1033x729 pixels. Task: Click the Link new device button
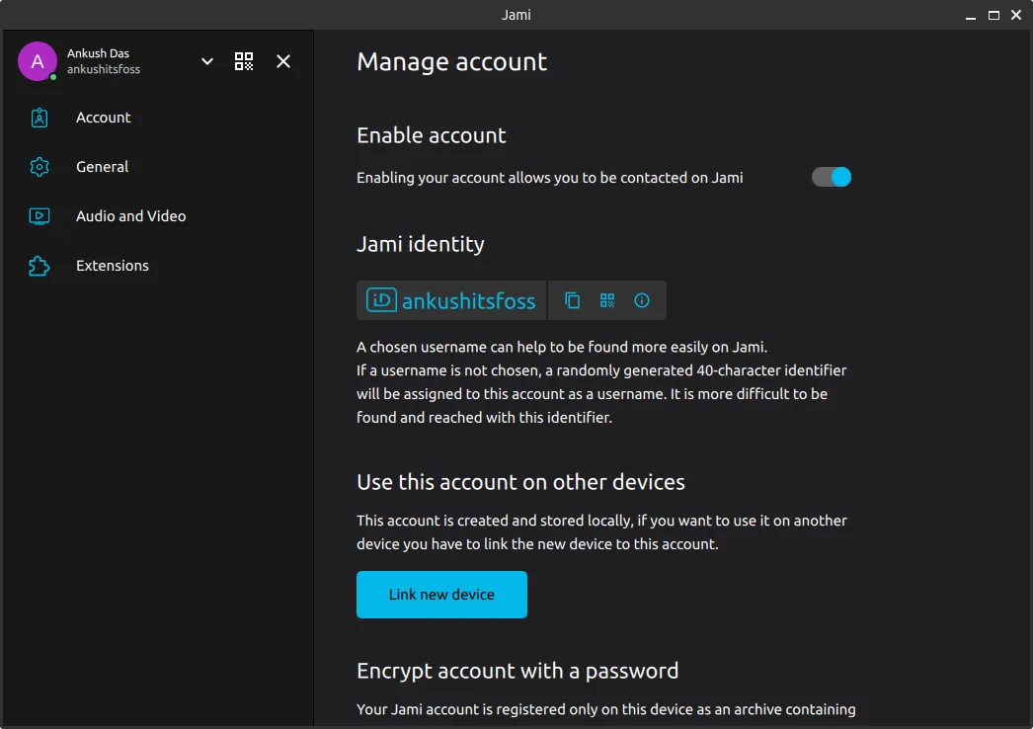click(441, 595)
